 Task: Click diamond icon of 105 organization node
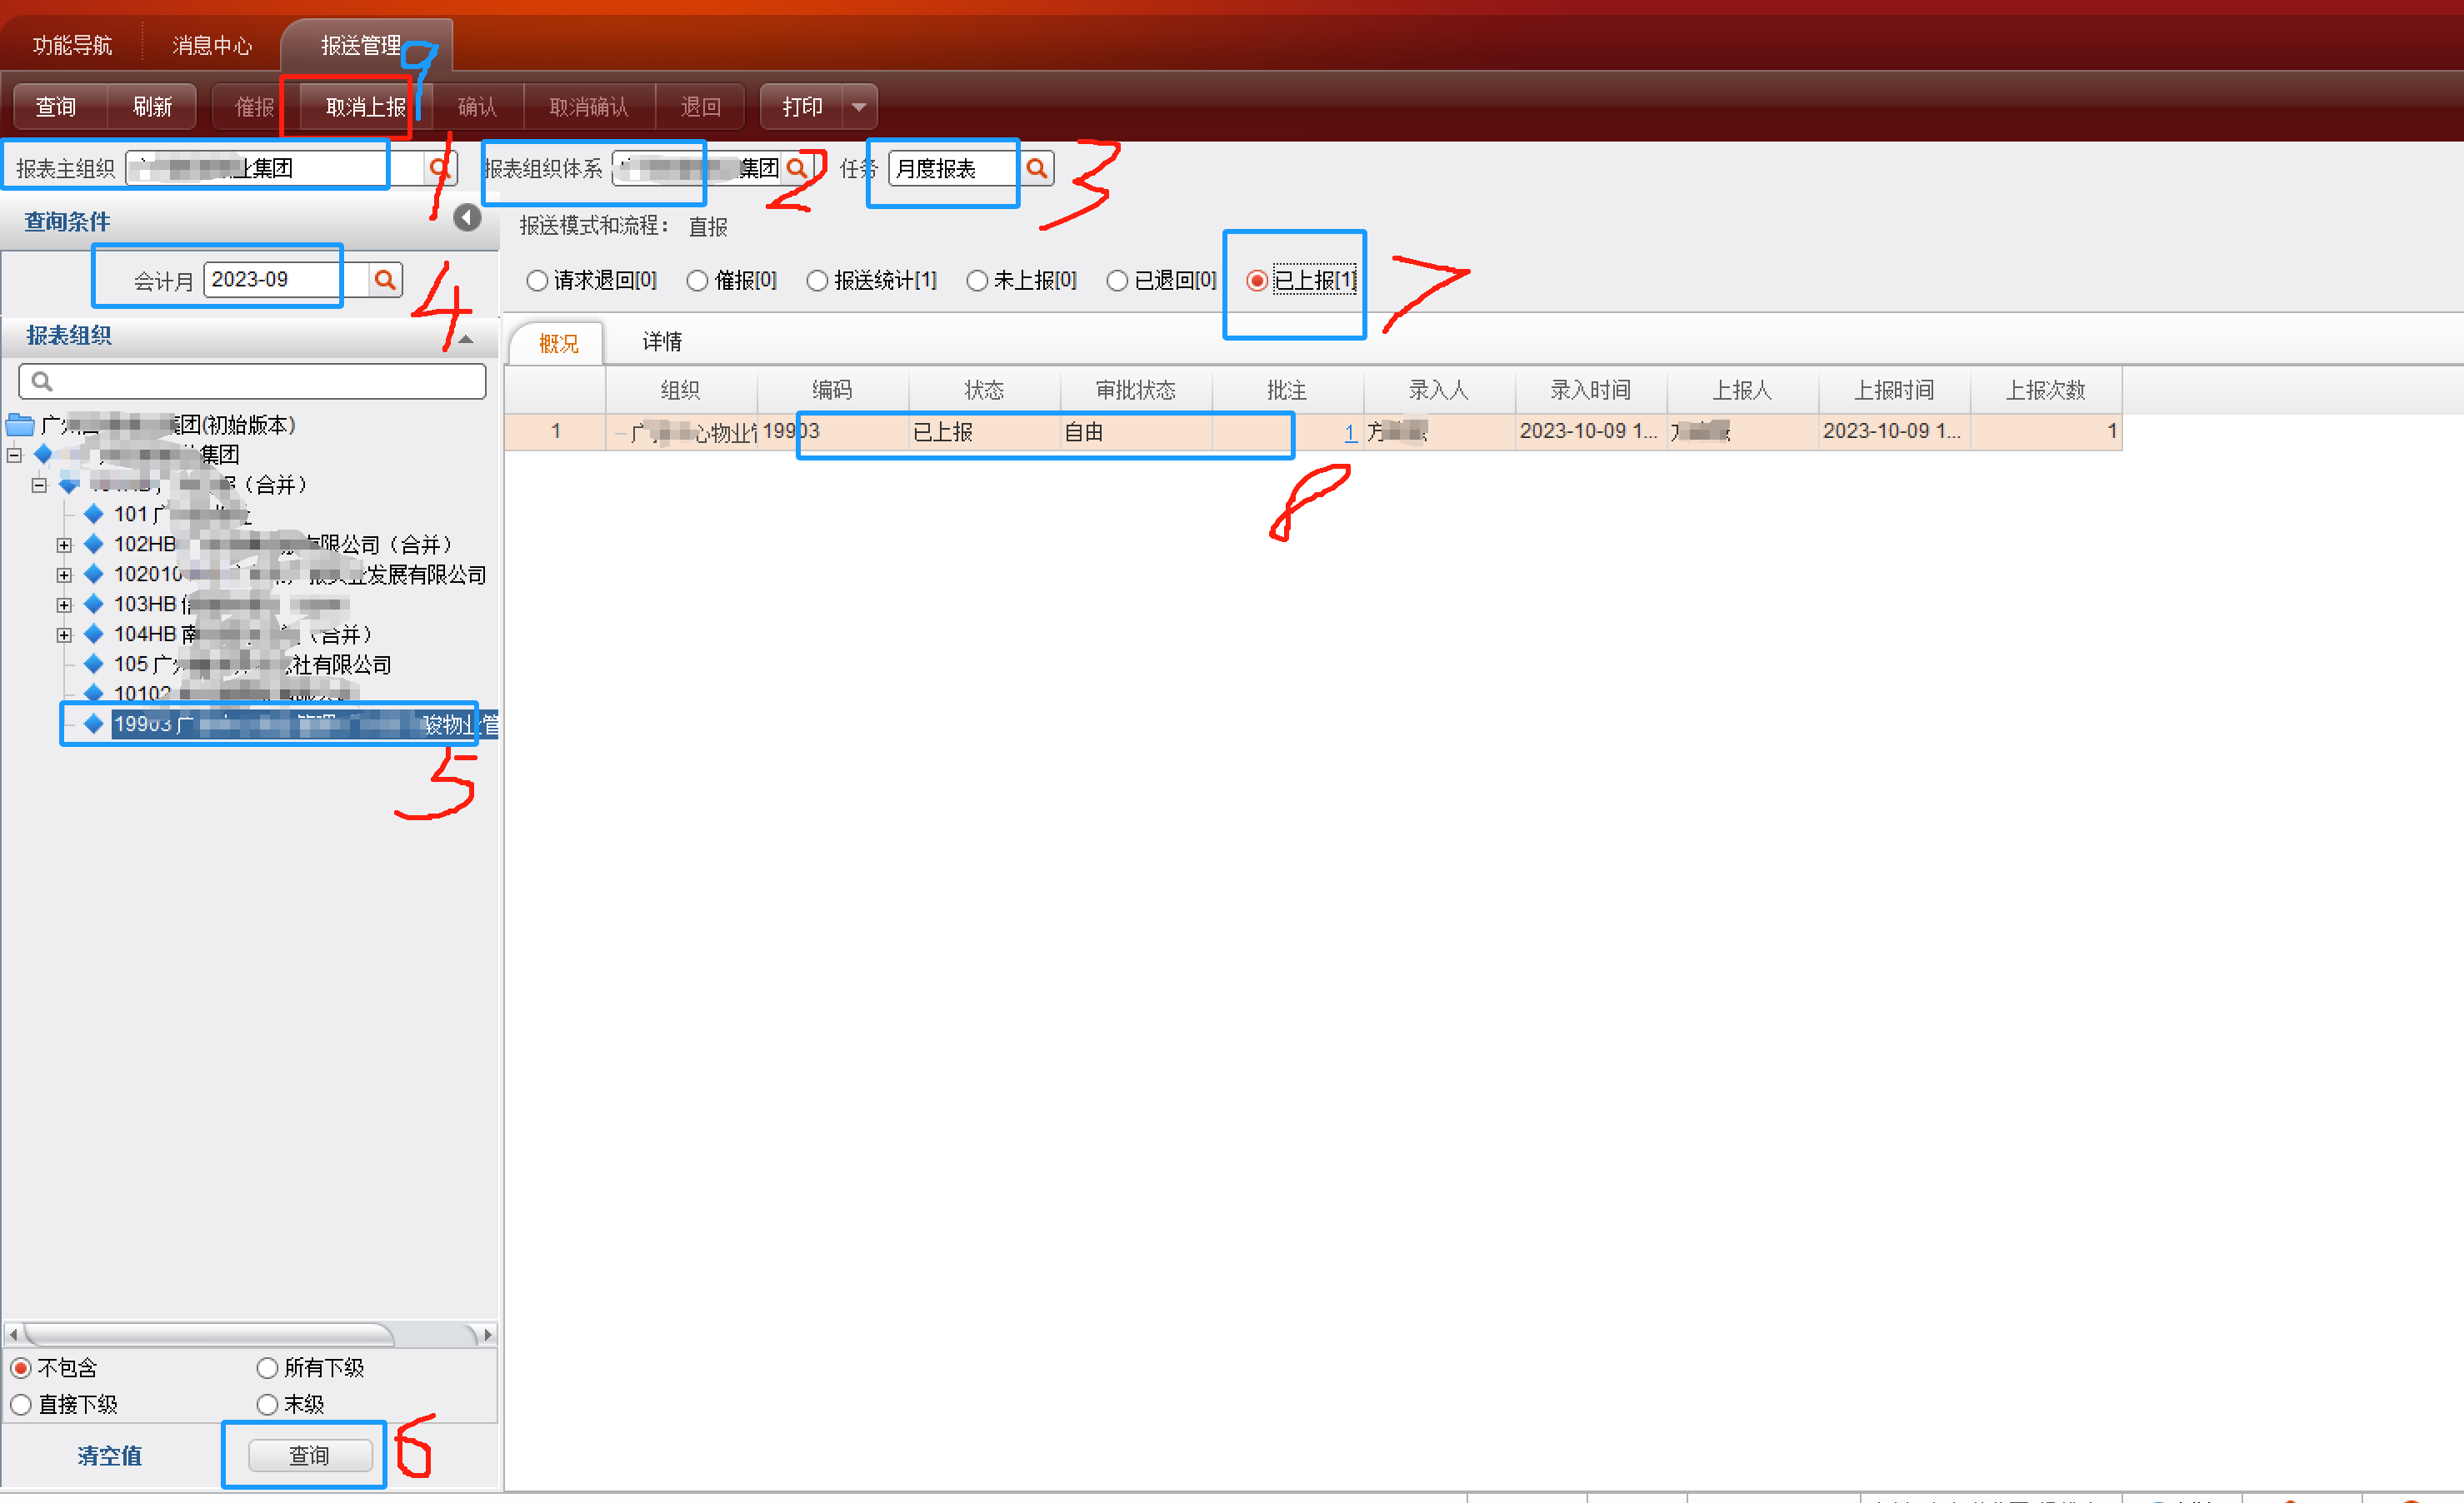[94, 664]
